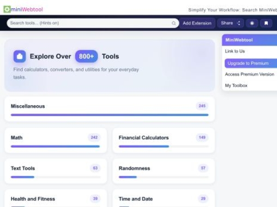Open bookmarks via the bookmark icon
Image resolution: width=277 pixels, height=207 pixels.
tap(266, 23)
